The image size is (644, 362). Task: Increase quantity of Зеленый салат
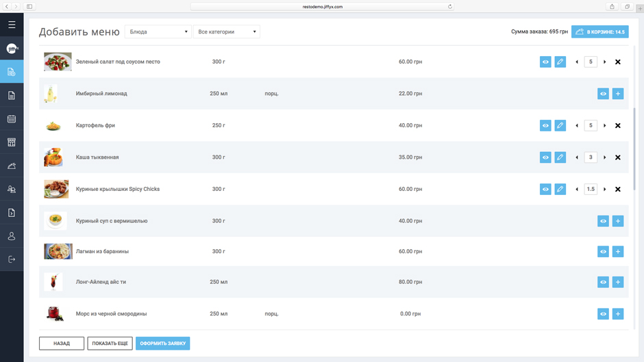(604, 62)
